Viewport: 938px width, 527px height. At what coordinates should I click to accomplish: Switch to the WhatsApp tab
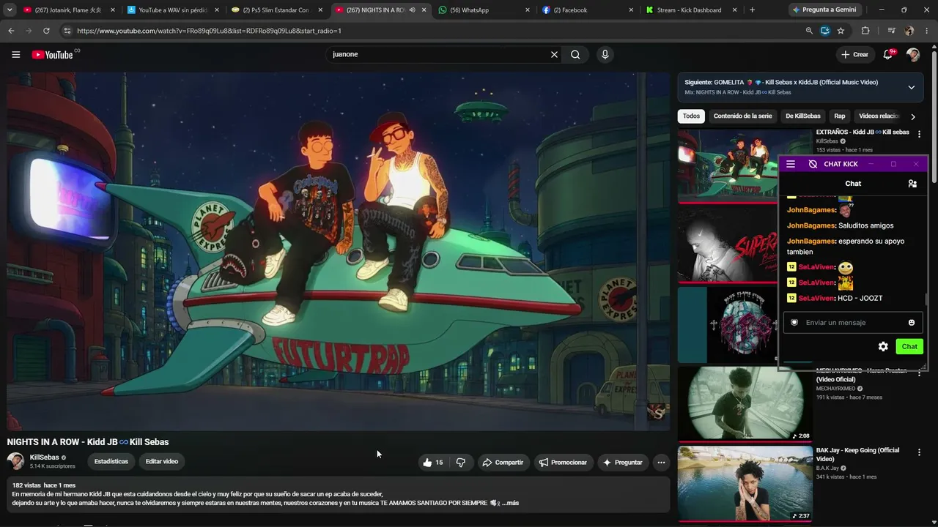[x=484, y=10]
